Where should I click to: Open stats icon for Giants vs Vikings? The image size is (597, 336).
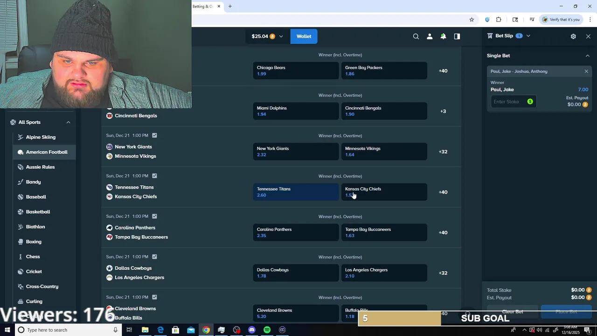(154, 135)
